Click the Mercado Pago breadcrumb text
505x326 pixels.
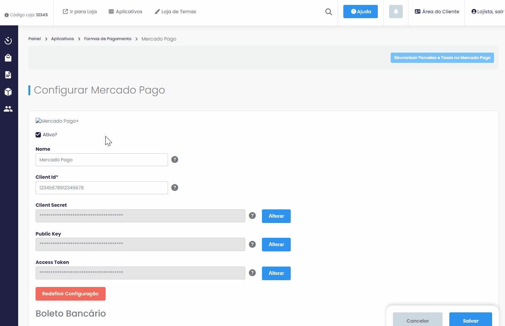(x=159, y=39)
